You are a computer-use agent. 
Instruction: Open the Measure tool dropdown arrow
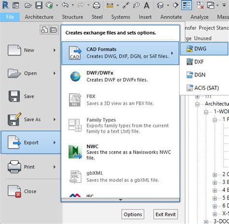(118, 5)
